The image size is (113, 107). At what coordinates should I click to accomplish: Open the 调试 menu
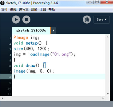34,9
